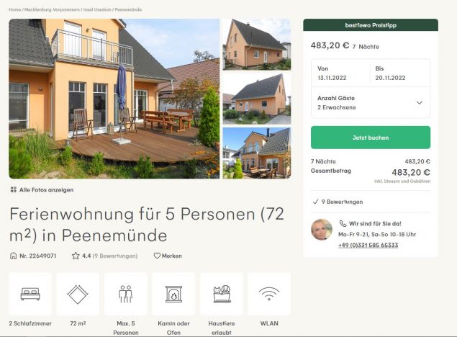Go to Insel Usedom breadcrumb
The width and height of the screenshot is (457, 337).
coord(97,9)
